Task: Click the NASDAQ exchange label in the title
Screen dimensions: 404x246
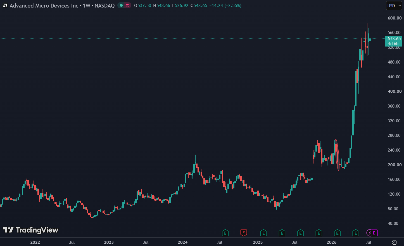Action: (104, 6)
